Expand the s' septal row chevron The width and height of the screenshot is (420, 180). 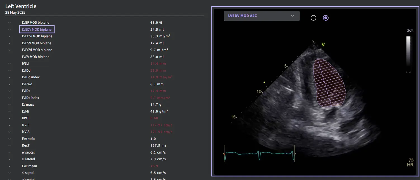(x=10, y=173)
